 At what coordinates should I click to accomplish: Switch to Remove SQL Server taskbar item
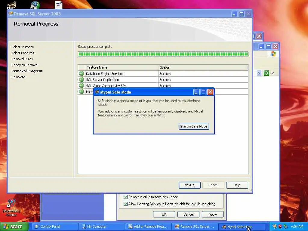point(195,226)
